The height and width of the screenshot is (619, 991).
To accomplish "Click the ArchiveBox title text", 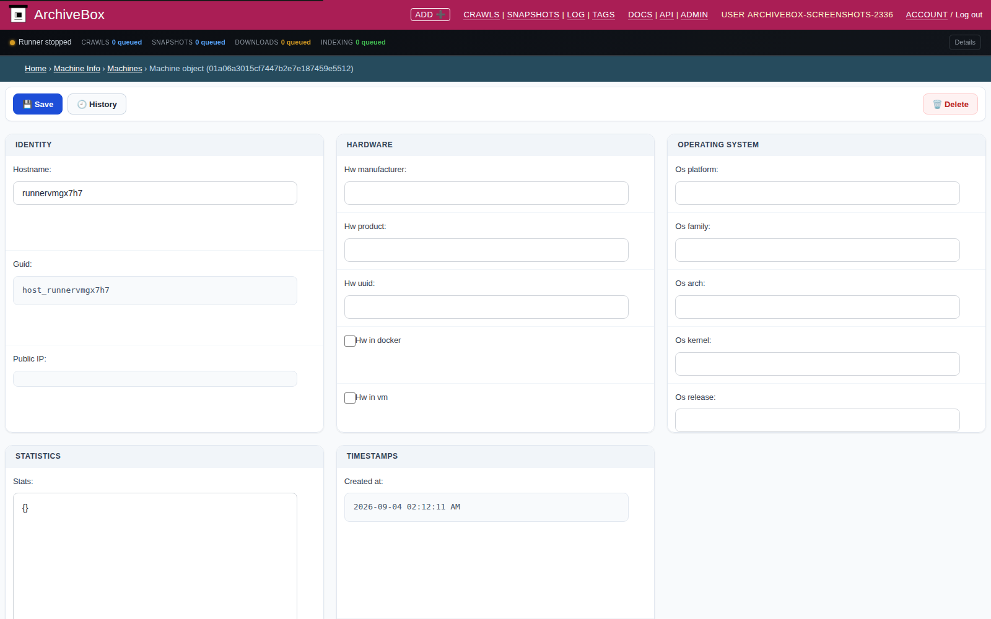I will point(69,14).
